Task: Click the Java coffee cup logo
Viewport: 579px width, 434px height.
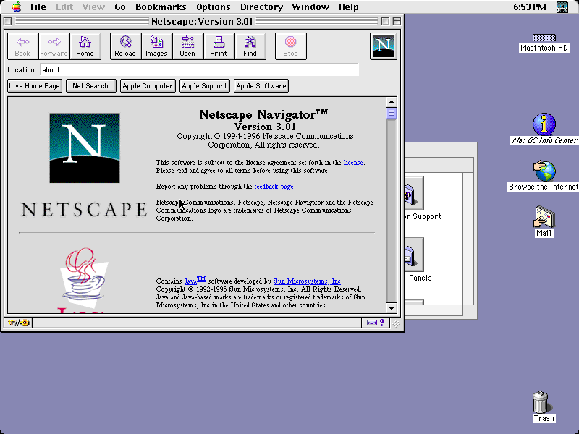Action: coord(85,280)
